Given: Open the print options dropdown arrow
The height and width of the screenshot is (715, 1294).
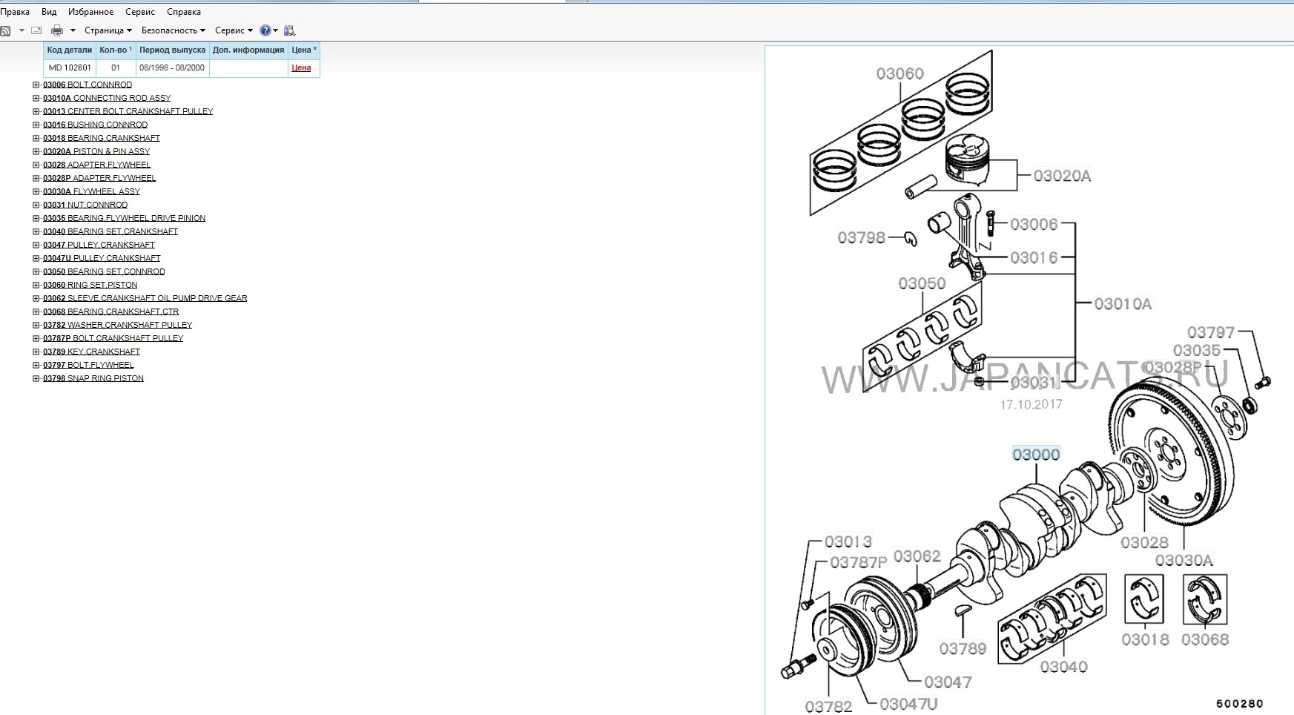Looking at the screenshot, I should 73,30.
